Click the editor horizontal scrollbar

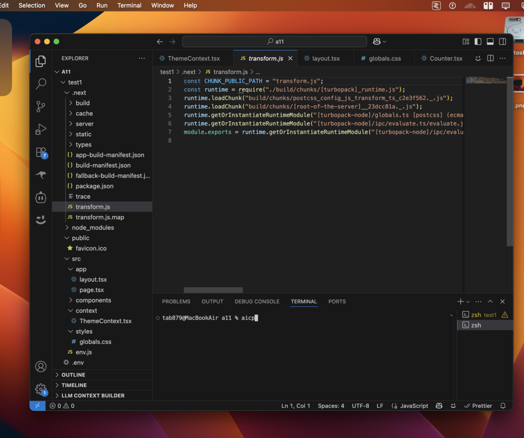(x=213, y=290)
